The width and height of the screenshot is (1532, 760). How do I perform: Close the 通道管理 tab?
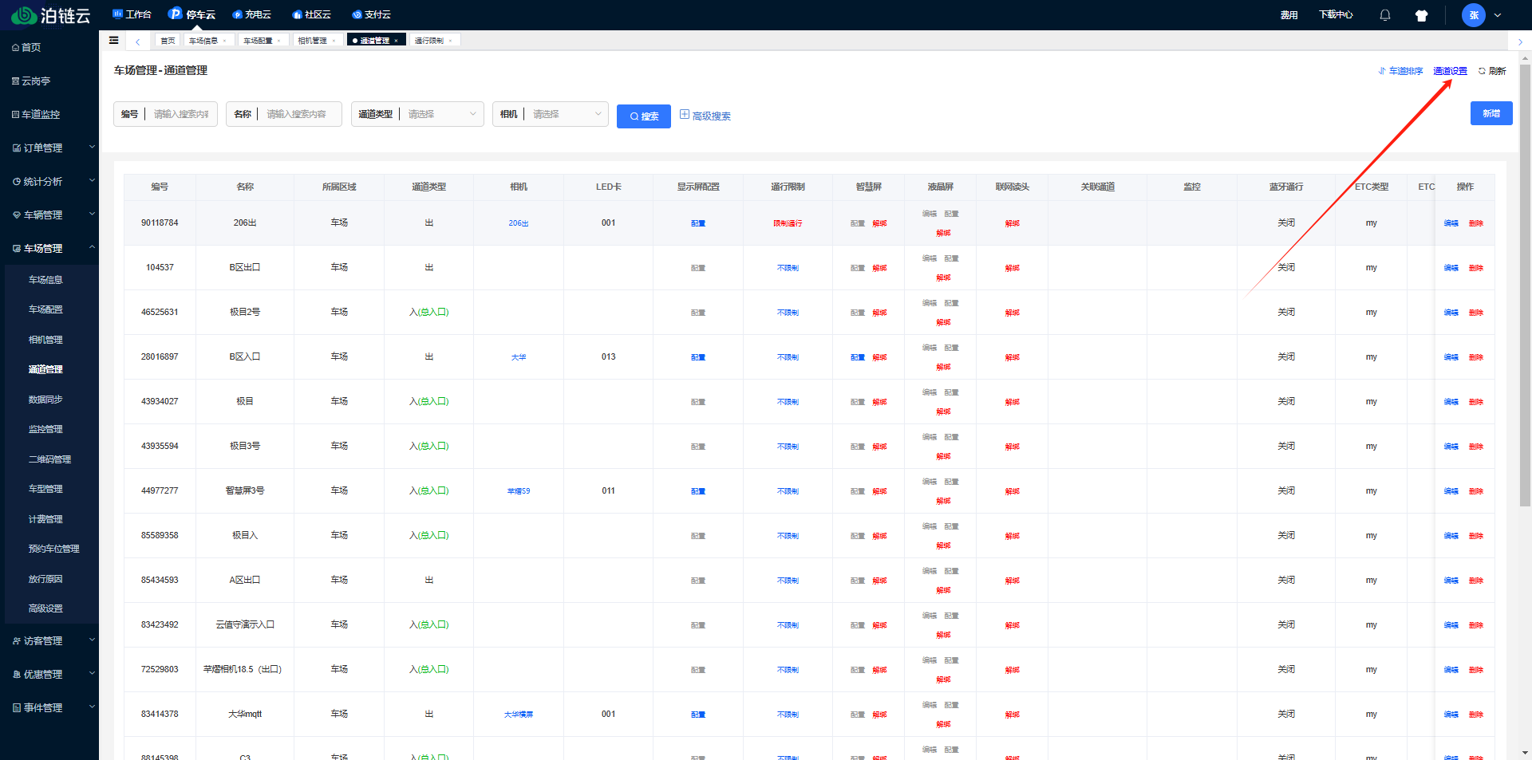pyautogui.click(x=397, y=41)
